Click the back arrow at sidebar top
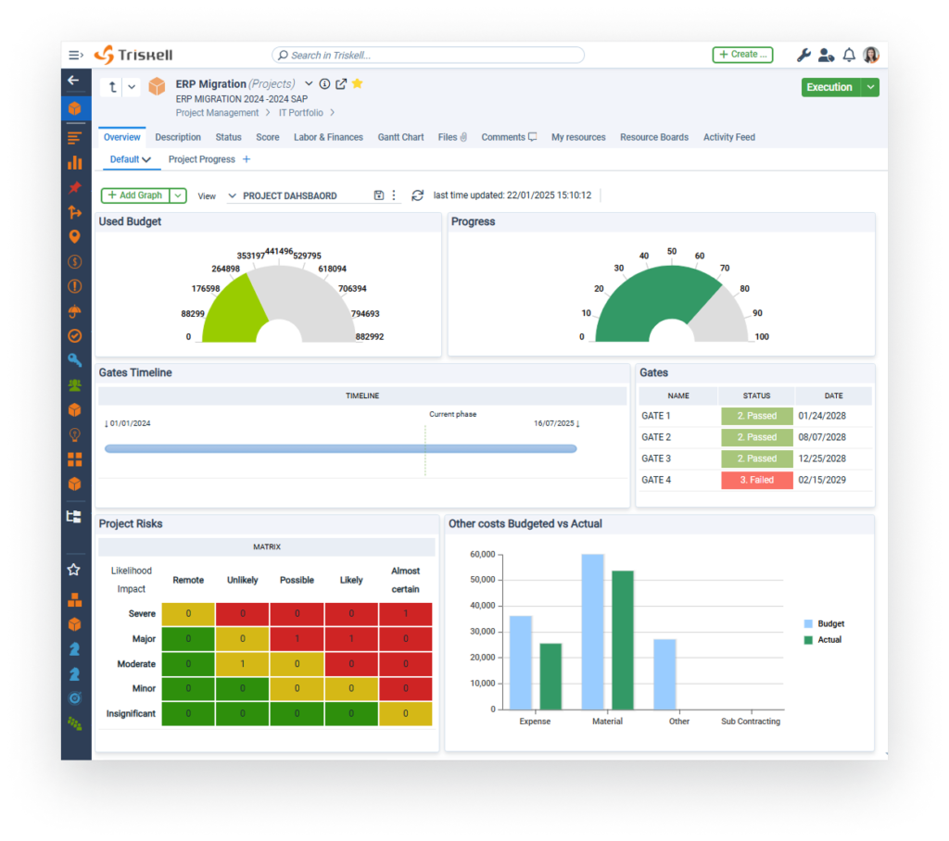 [75, 80]
